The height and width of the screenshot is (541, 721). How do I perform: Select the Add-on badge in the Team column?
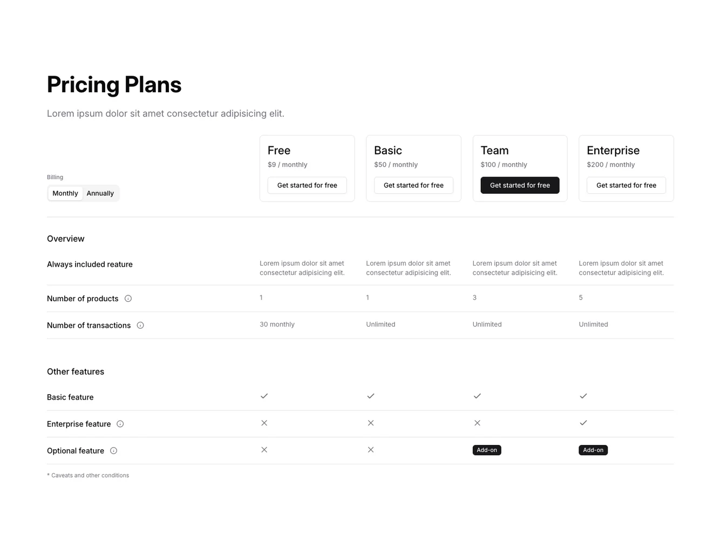487,450
